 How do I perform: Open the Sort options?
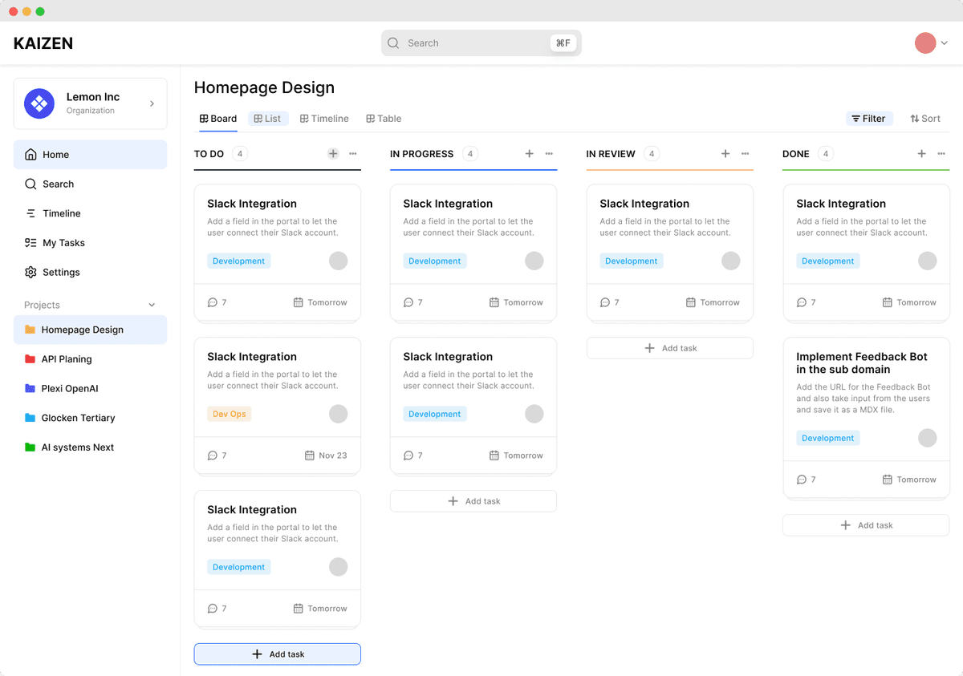coord(925,119)
